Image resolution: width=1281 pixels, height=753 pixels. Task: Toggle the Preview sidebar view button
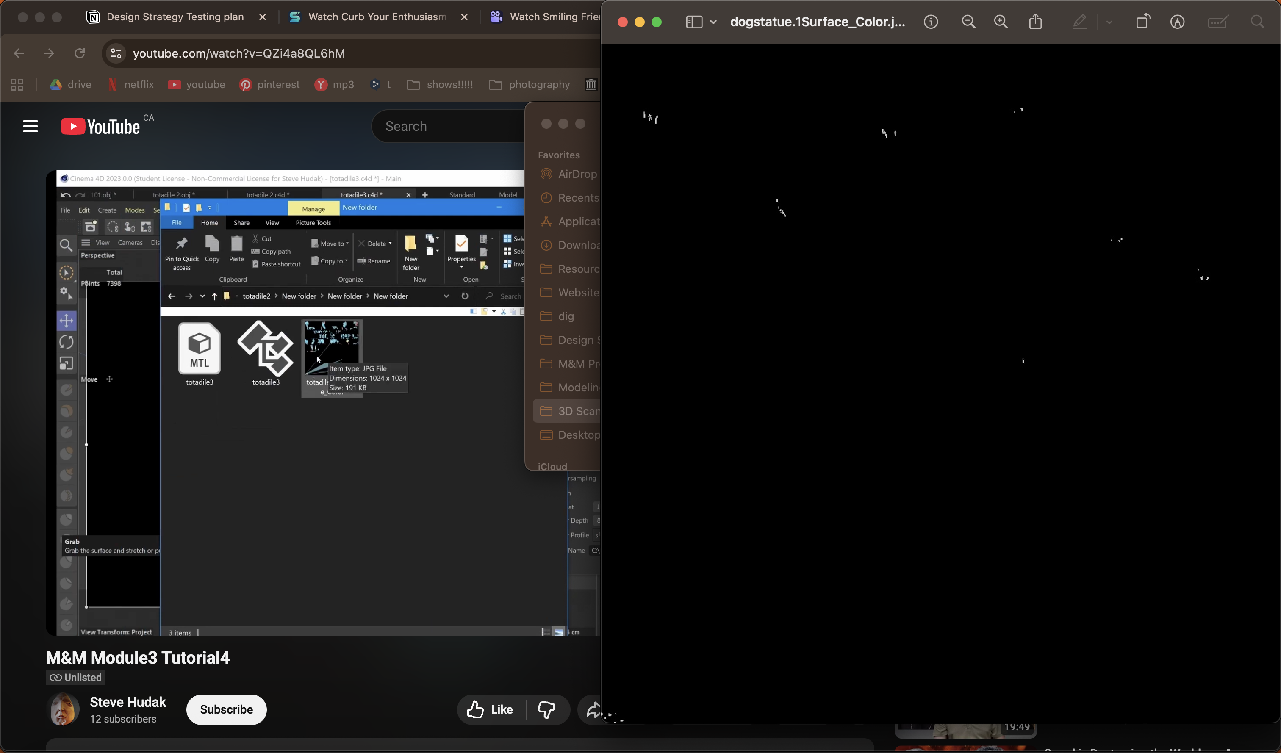click(694, 22)
